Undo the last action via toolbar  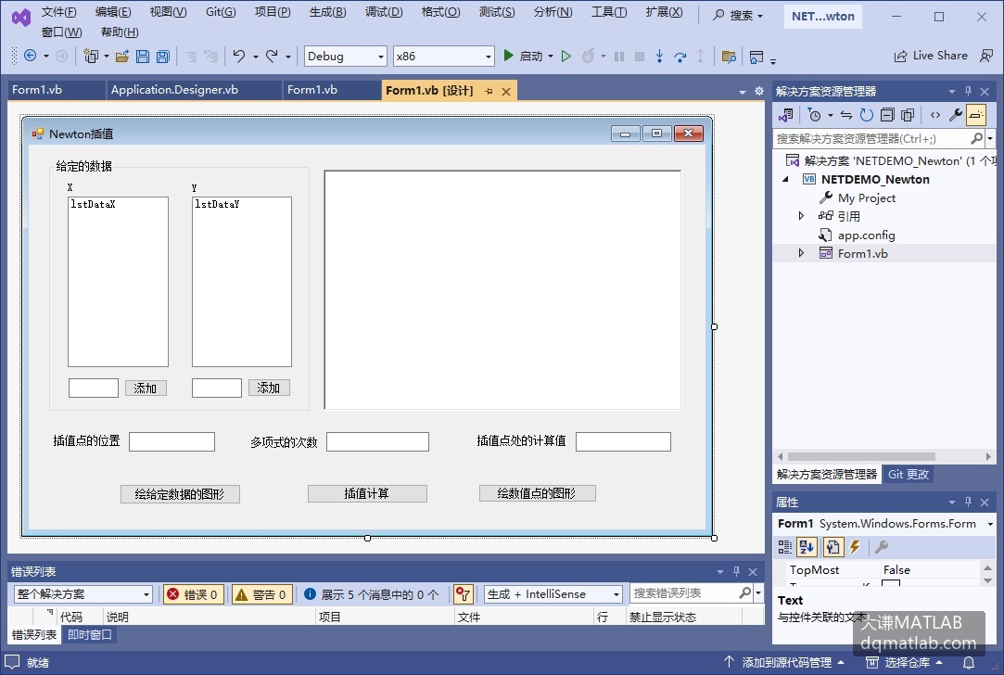239,57
